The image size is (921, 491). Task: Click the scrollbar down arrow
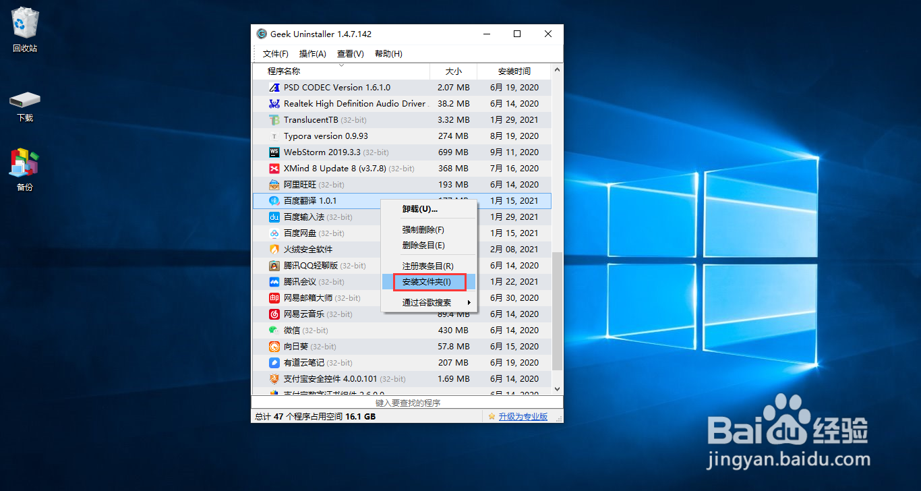[557, 389]
